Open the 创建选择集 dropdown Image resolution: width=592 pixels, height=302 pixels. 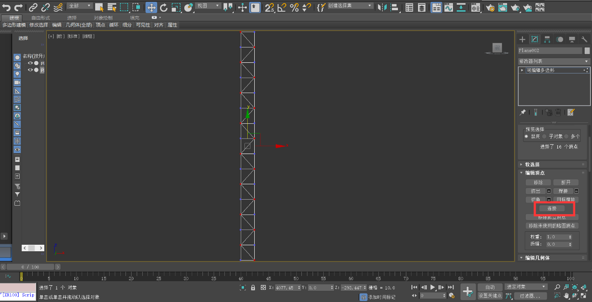click(x=350, y=6)
